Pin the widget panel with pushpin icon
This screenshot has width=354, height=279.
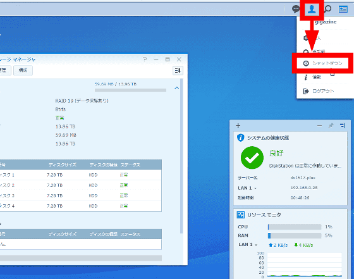pos(331,125)
